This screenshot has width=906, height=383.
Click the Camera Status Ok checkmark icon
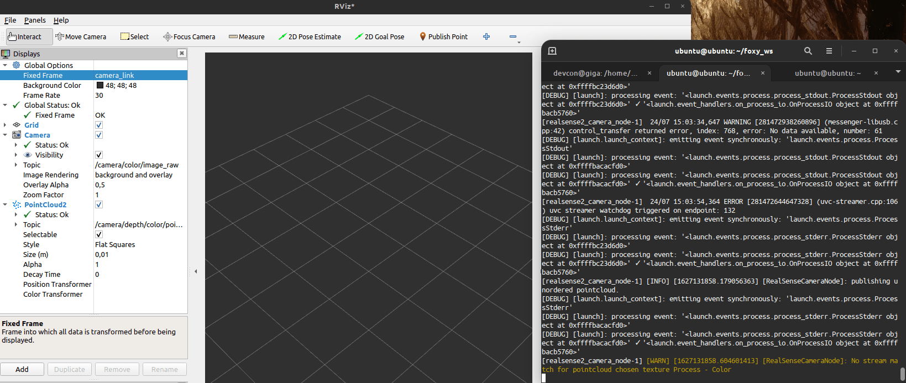coord(28,145)
